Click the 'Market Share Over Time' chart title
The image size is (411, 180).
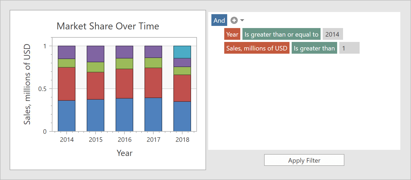(x=108, y=26)
